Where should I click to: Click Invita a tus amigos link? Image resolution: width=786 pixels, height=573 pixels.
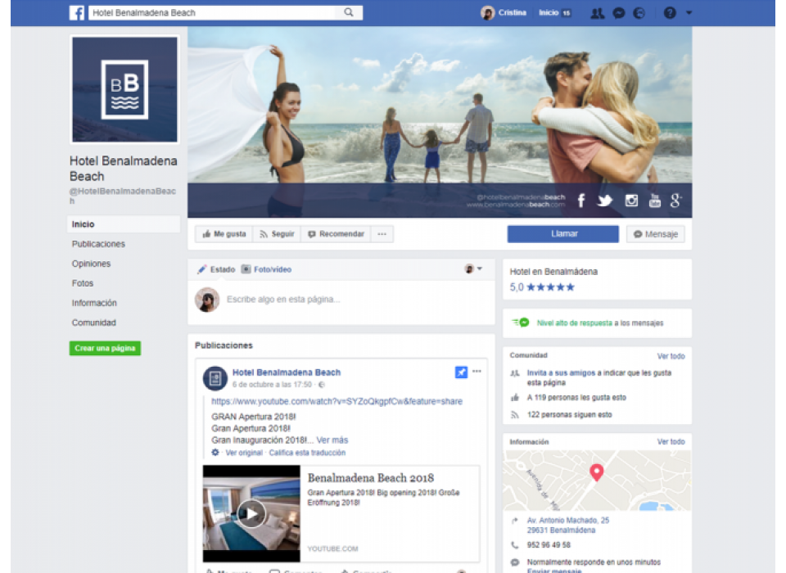click(x=561, y=373)
